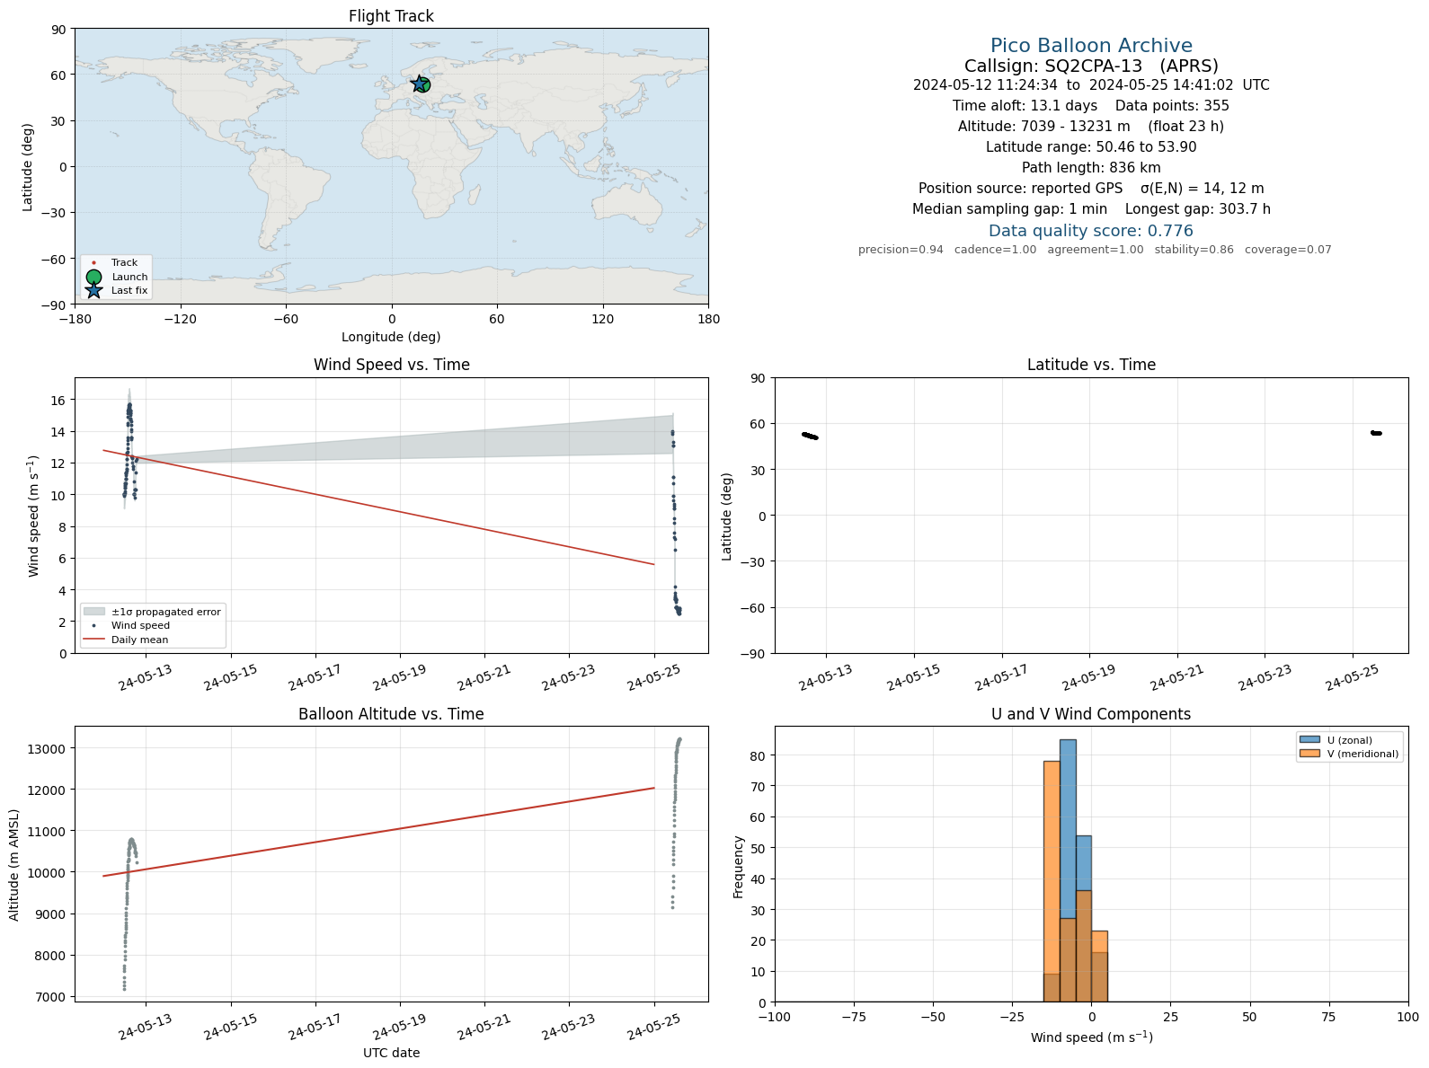
Task: Click the UTC date range starting 2024-05-12 11:24:34
Action: [1091, 85]
